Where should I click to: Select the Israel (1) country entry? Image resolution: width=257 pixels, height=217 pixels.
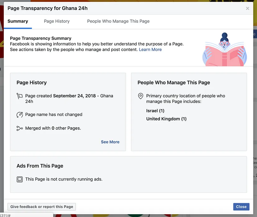coord(155,111)
